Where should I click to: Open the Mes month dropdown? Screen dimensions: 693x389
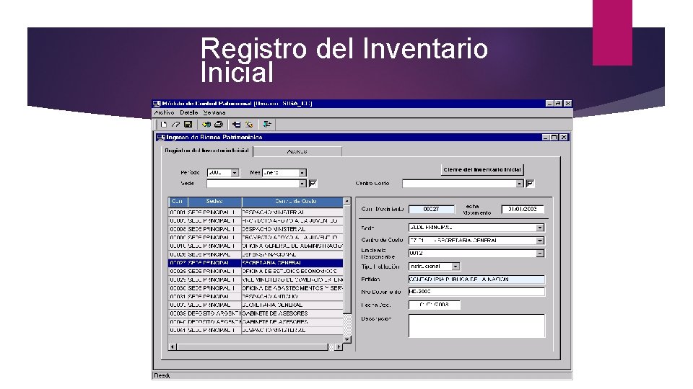click(x=302, y=173)
